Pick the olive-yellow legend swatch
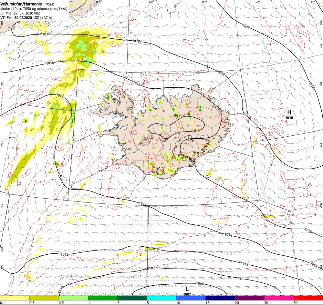Image resolution: width=323 pixels, height=305 pixels. [44, 298]
